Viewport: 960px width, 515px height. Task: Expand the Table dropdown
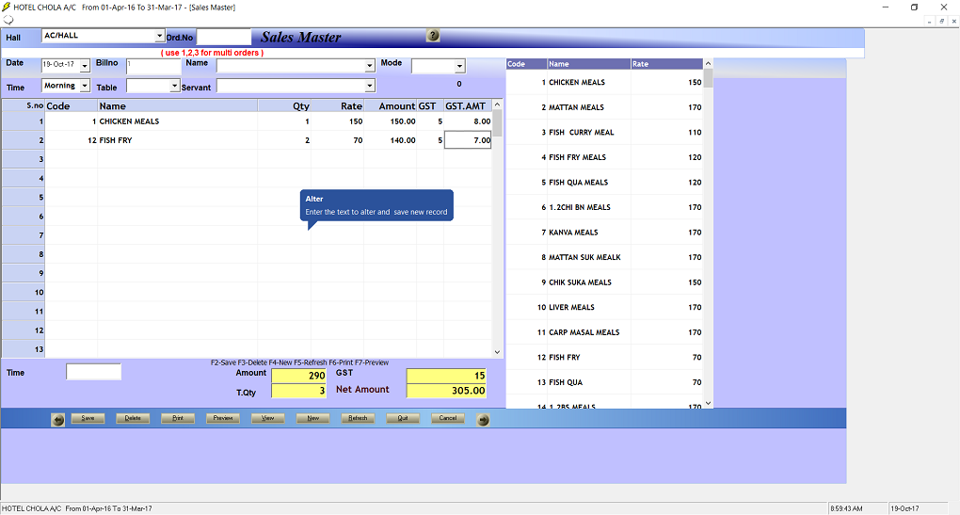click(x=174, y=86)
